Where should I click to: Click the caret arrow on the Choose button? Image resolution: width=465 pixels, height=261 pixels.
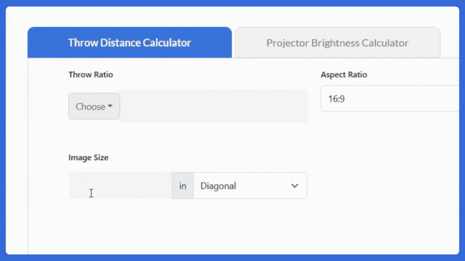coord(110,106)
